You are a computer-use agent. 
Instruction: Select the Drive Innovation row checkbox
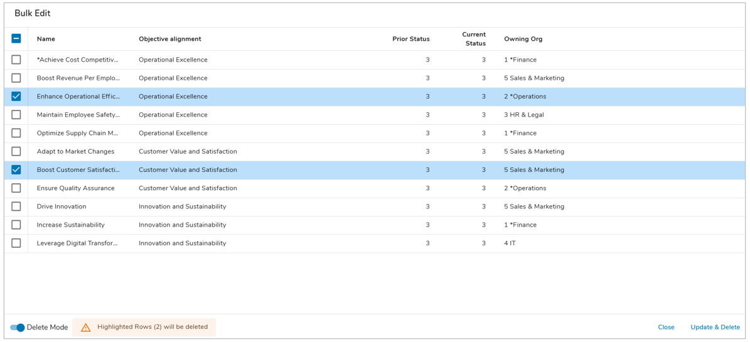[16, 206]
